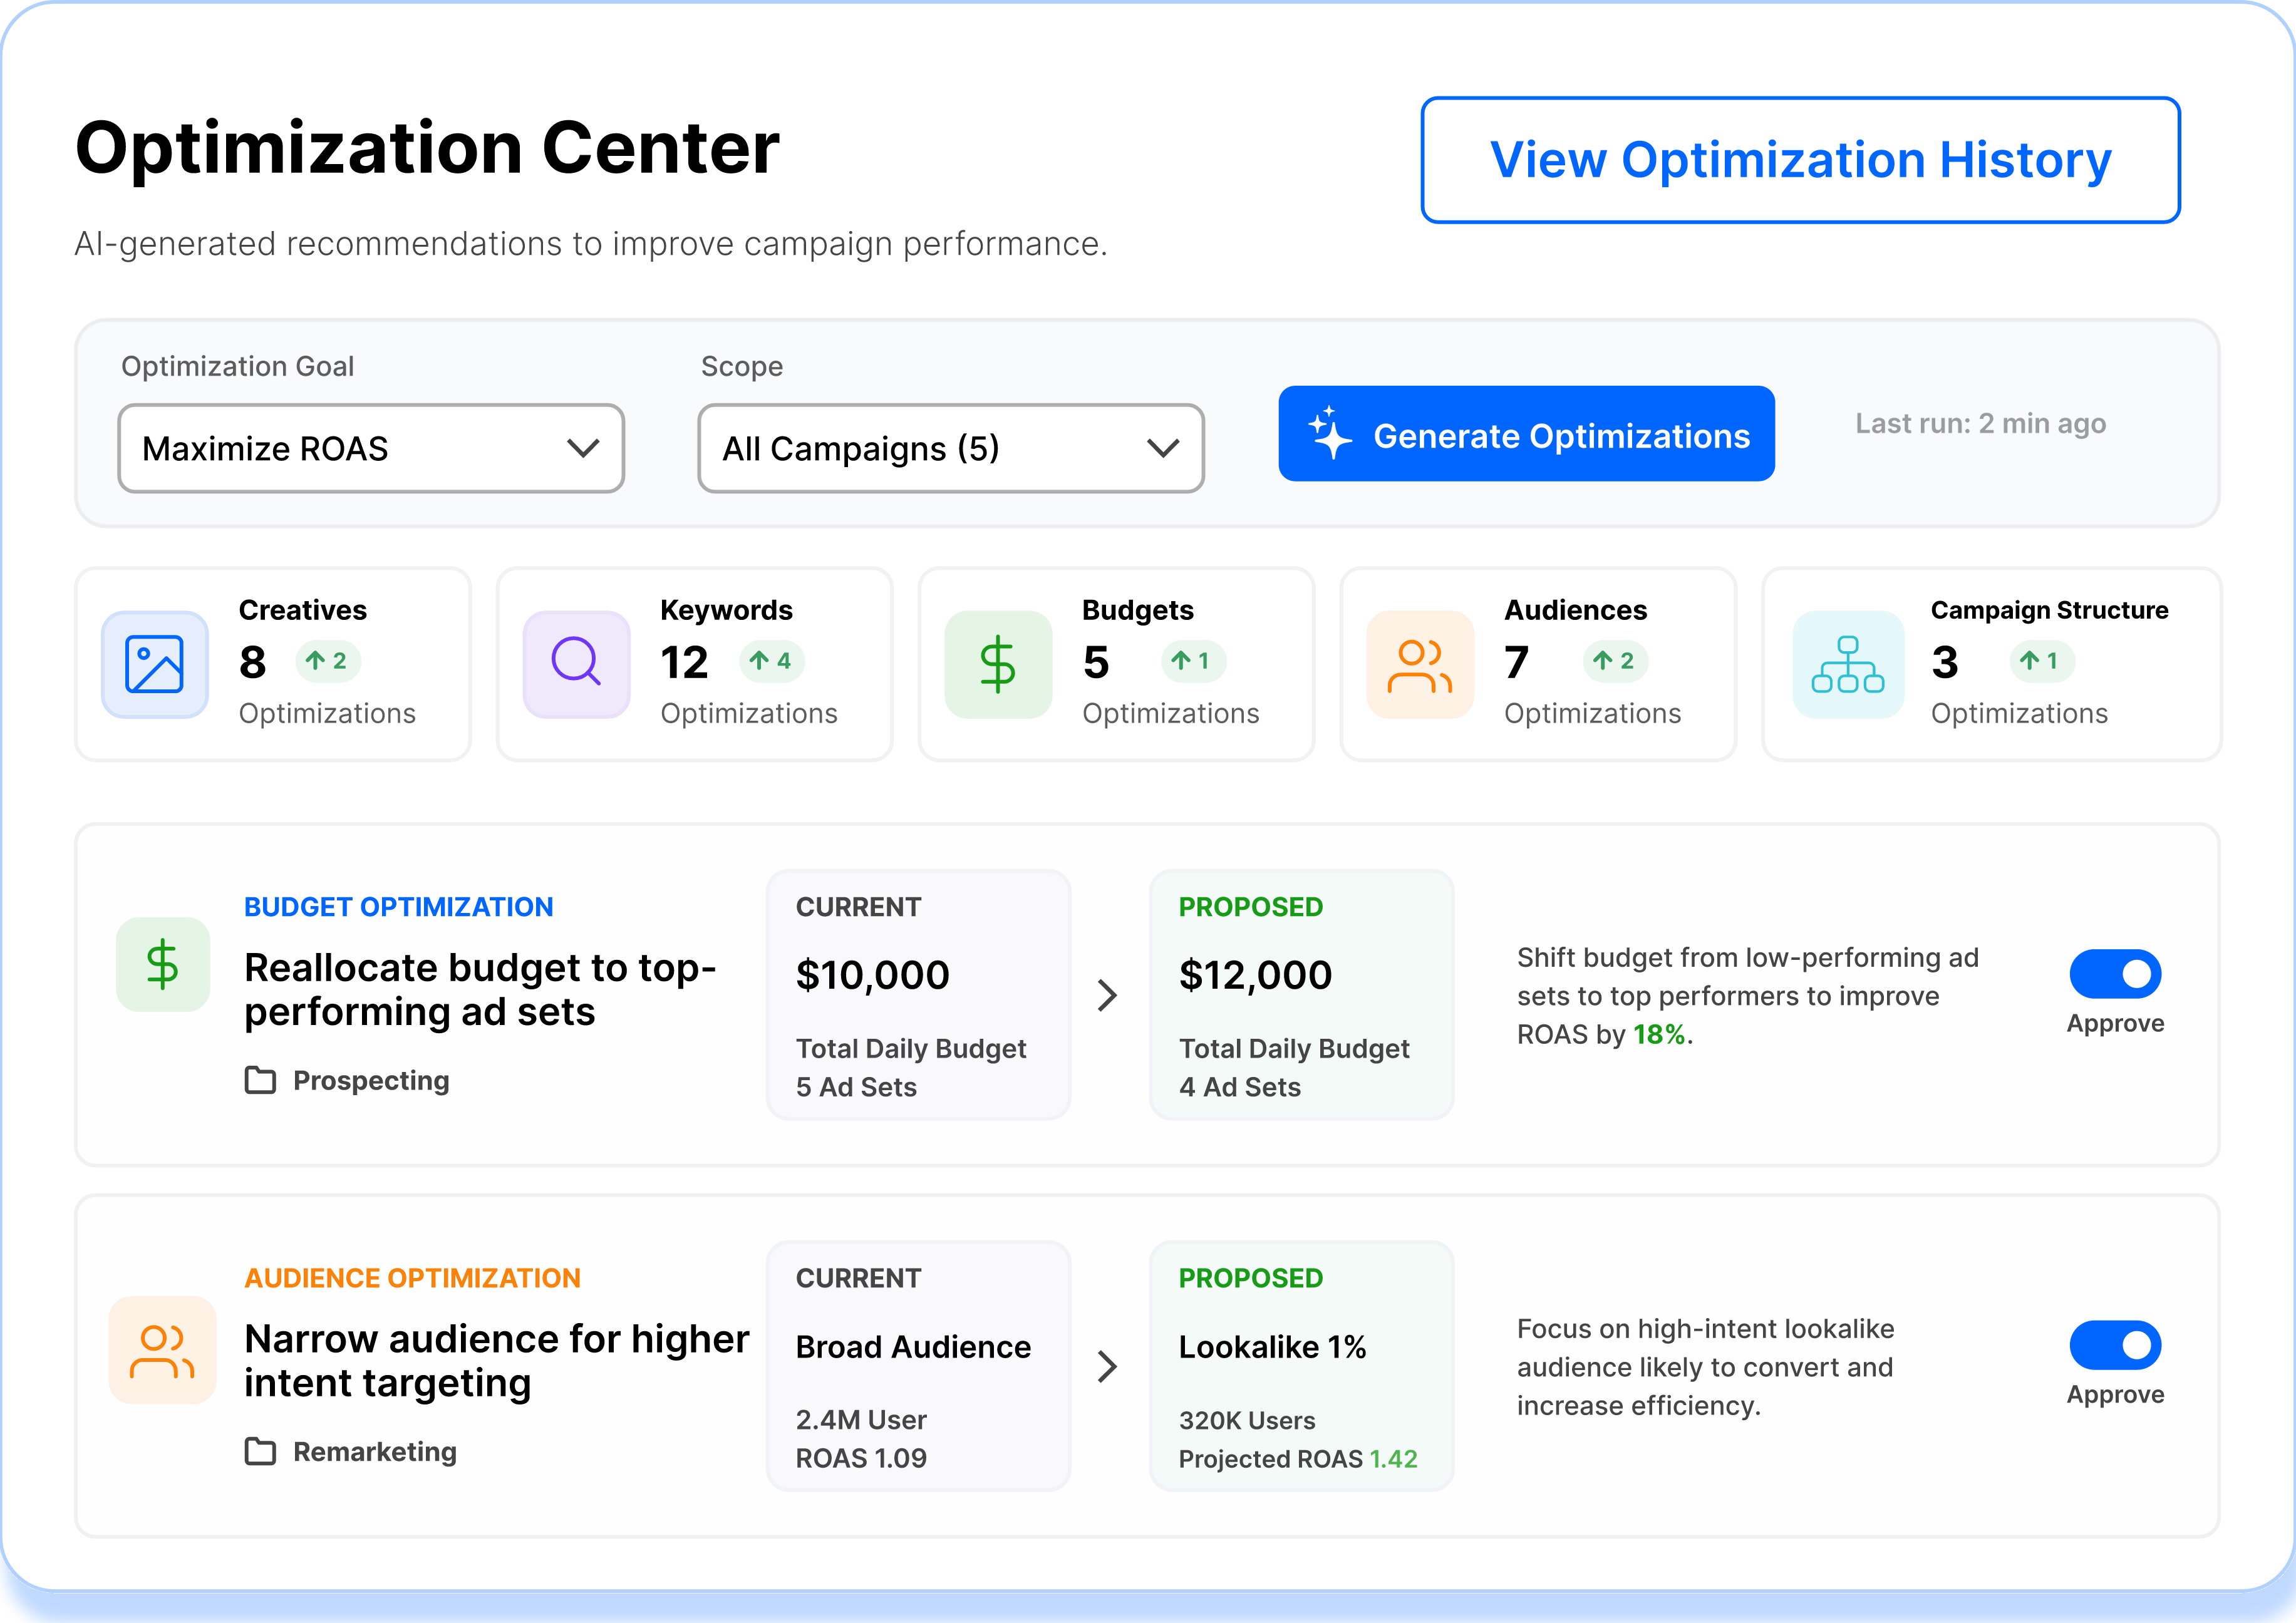Viewport: 2296px width, 1623px height.
Task: Select the current $10,000 budget box
Action: coord(918,995)
